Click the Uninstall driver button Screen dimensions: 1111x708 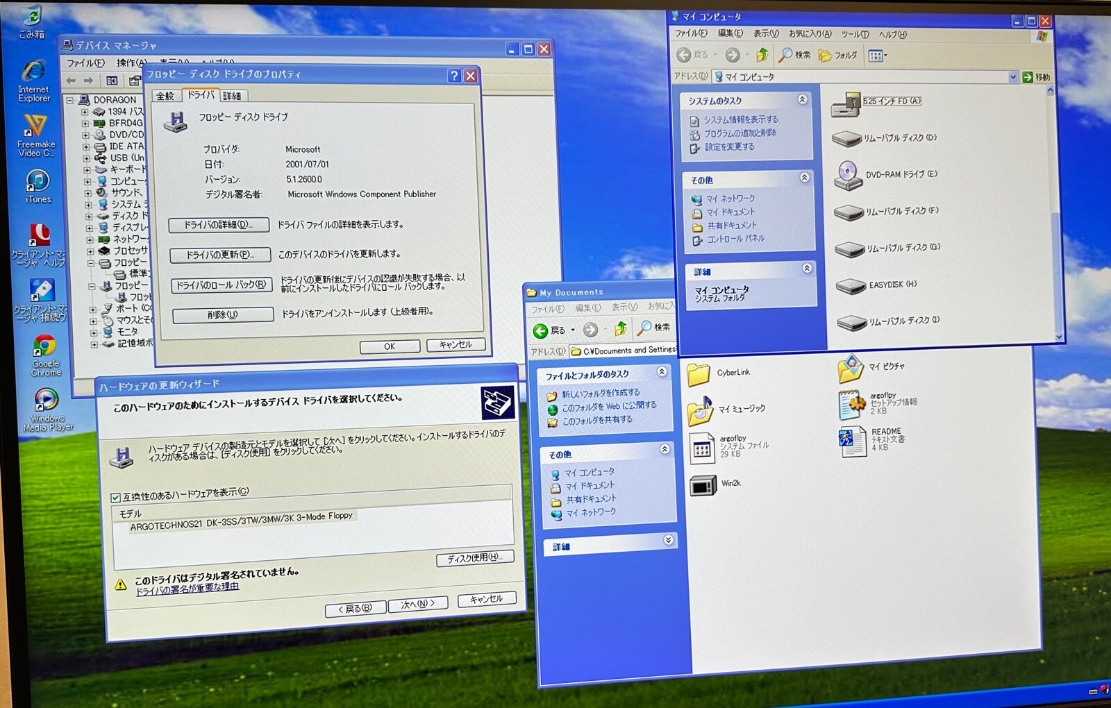pos(223,315)
